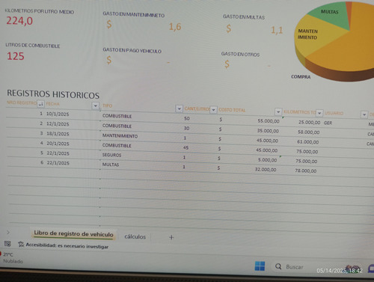
Task: Open the CANT/LITROS column filter dropdown
Action: (x=213, y=110)
